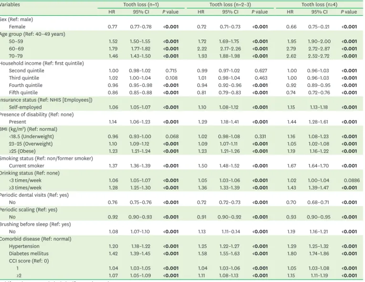Click 'Household income (Ref: first quintile)' heading
Screen dimensions: 365x282
point(42,63)
